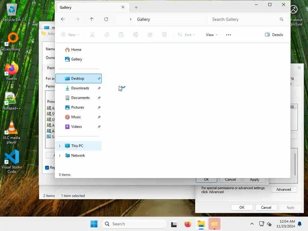Click the Gallery breadcrumb in address bar
Image resolution: width=308 pixels, height=231 pixels.
[143, 19]
